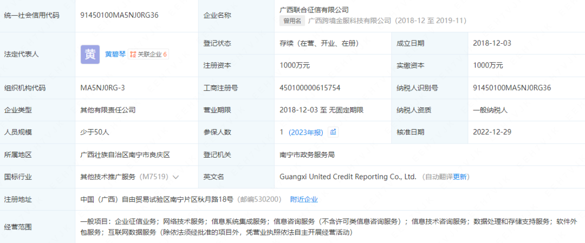Click the 英文名 label cell
This screenshot has height=243, width=585.
point(236,177)
